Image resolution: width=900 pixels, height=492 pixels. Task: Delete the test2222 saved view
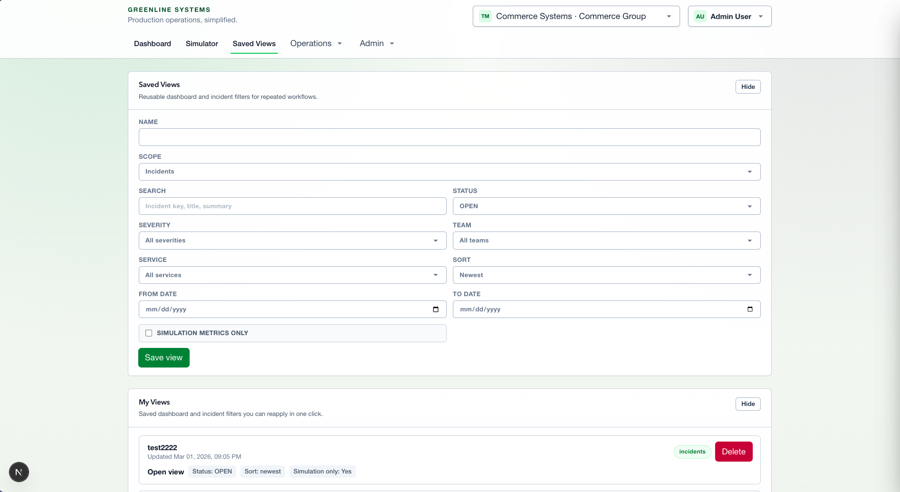coord(733,452)
